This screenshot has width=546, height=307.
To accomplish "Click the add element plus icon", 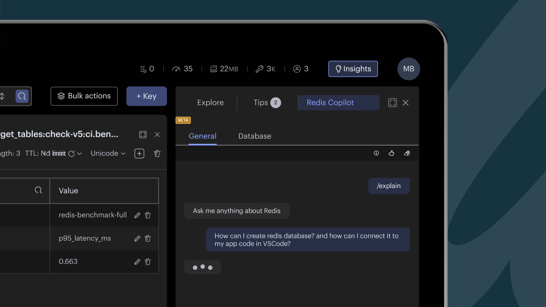I will pyautogui.click(x=140, y=153).
